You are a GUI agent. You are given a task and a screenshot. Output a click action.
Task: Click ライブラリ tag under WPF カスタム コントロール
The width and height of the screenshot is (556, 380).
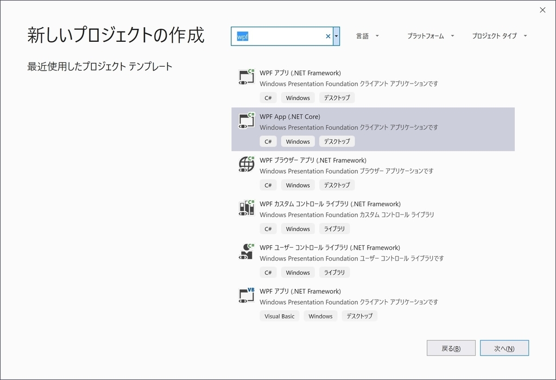click(x=334, y=229)
